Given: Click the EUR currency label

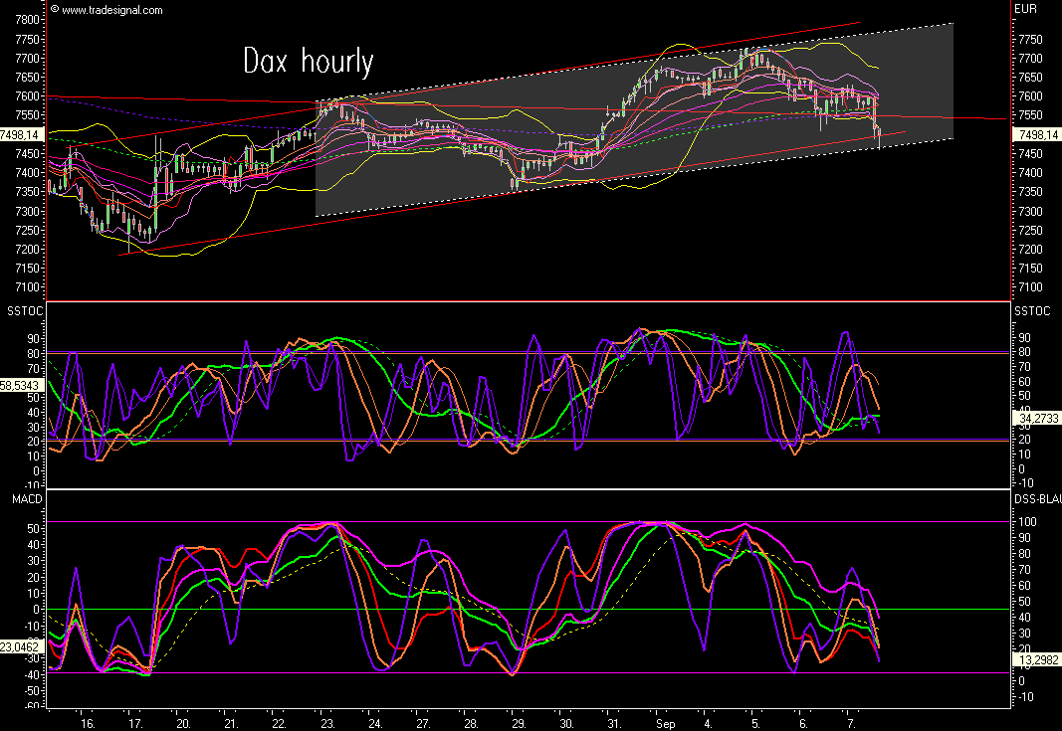Looking at the screenshot, I should 1026,9.
